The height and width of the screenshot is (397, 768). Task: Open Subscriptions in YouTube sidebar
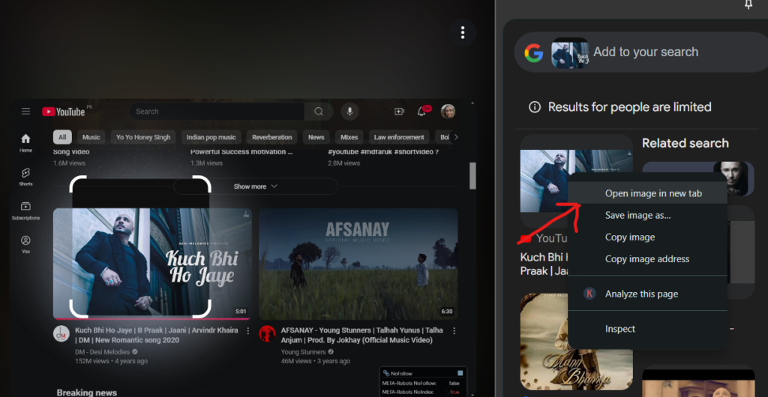[x=26, y=210]
